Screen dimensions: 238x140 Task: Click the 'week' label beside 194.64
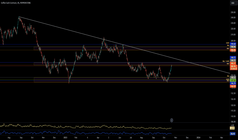[x=227, y=43]
